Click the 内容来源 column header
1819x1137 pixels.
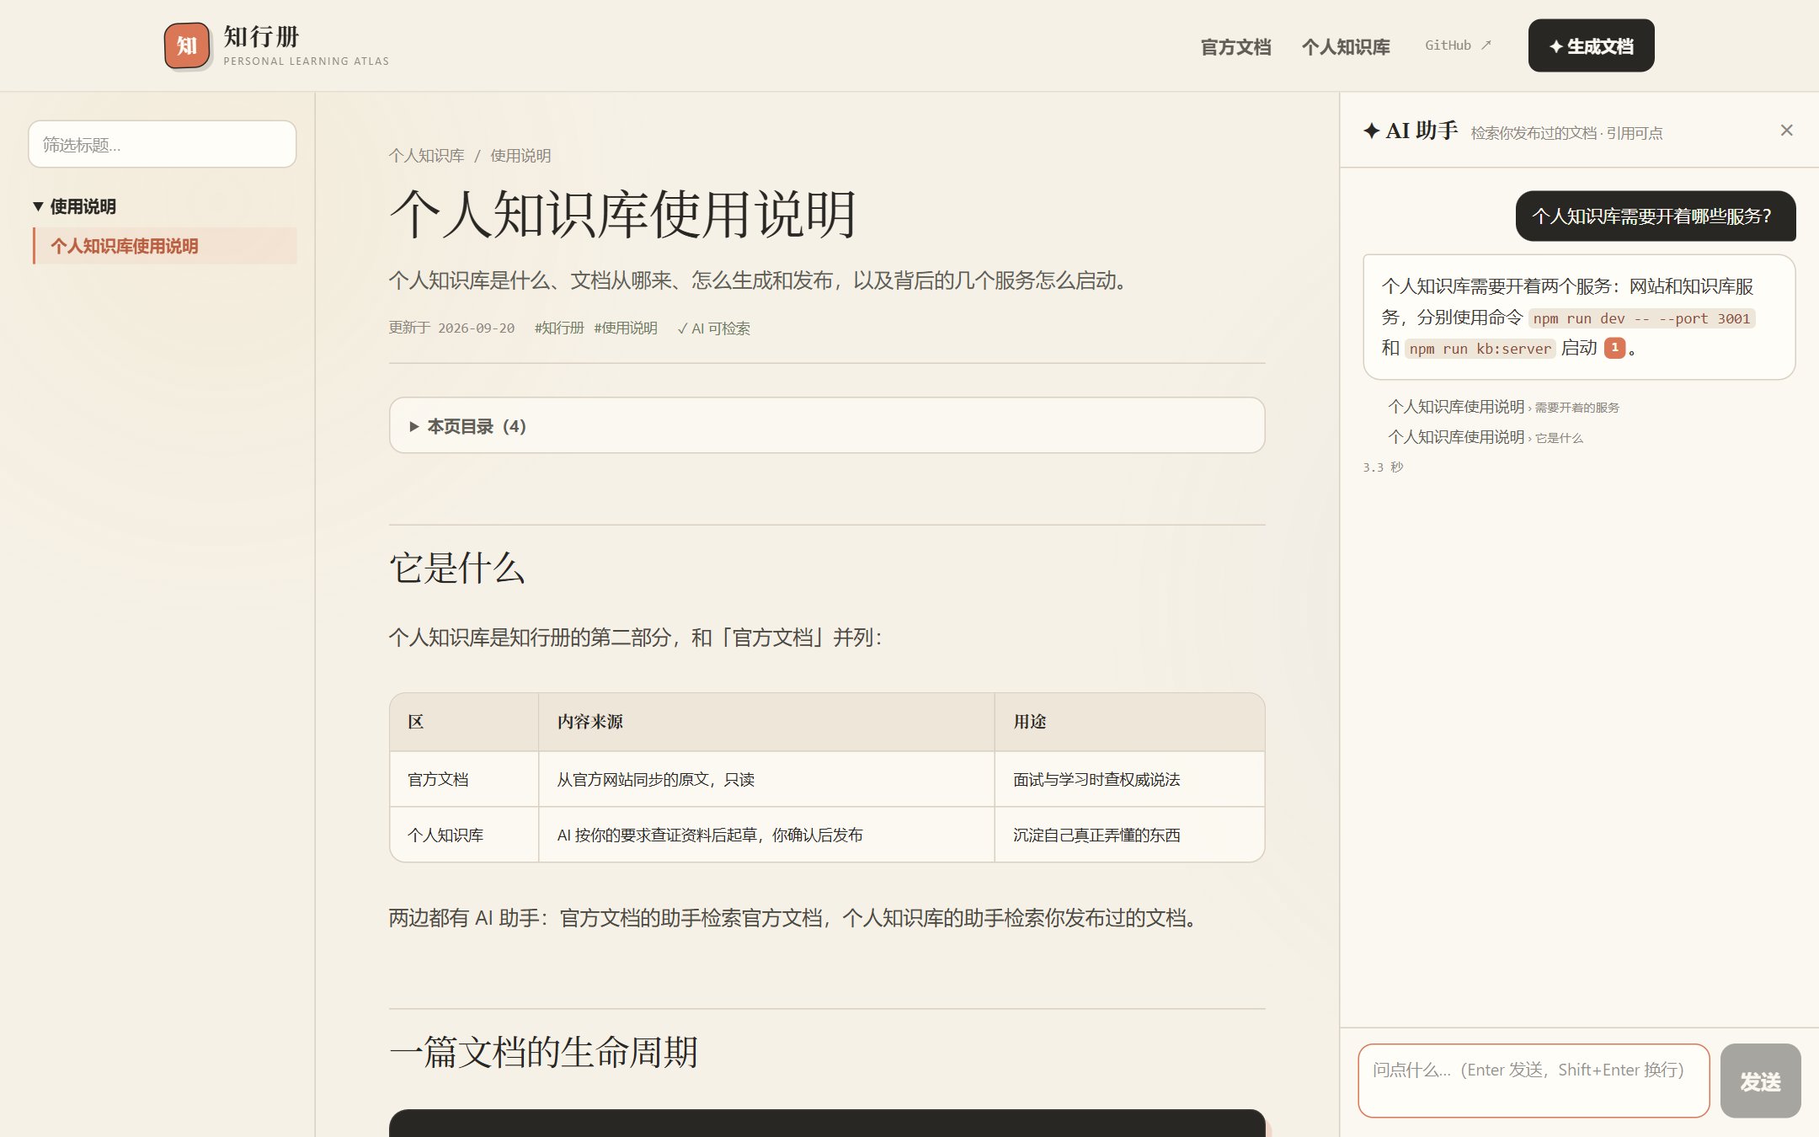pos(765,722)
